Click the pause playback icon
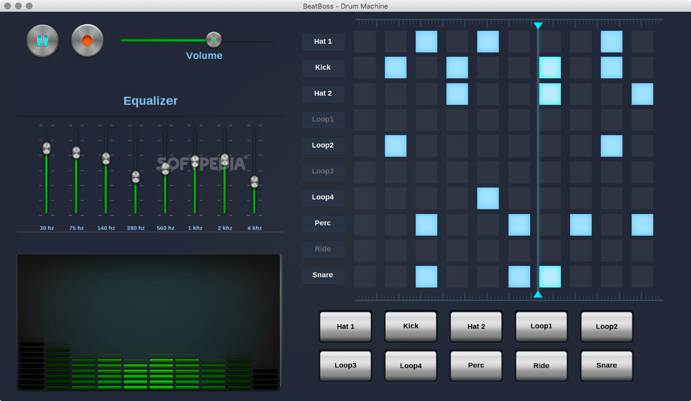Viewport: 691px width, 401px height. [42, 40]
